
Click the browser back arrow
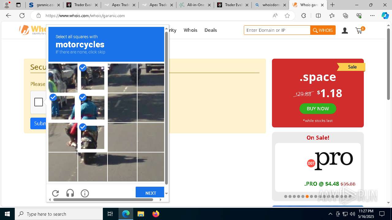(x=9, y=16)
